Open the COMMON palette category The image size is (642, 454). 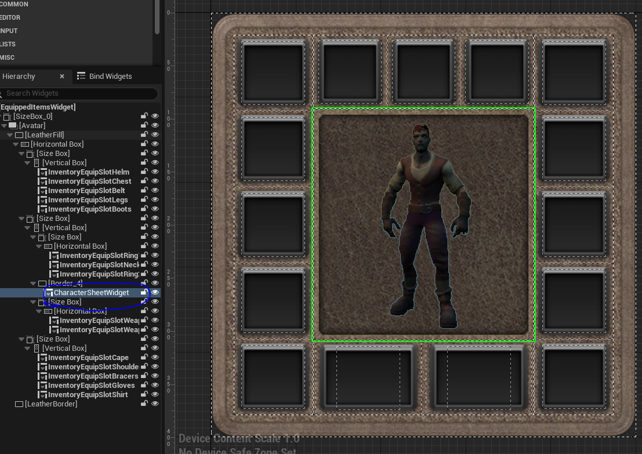(14, 4)
